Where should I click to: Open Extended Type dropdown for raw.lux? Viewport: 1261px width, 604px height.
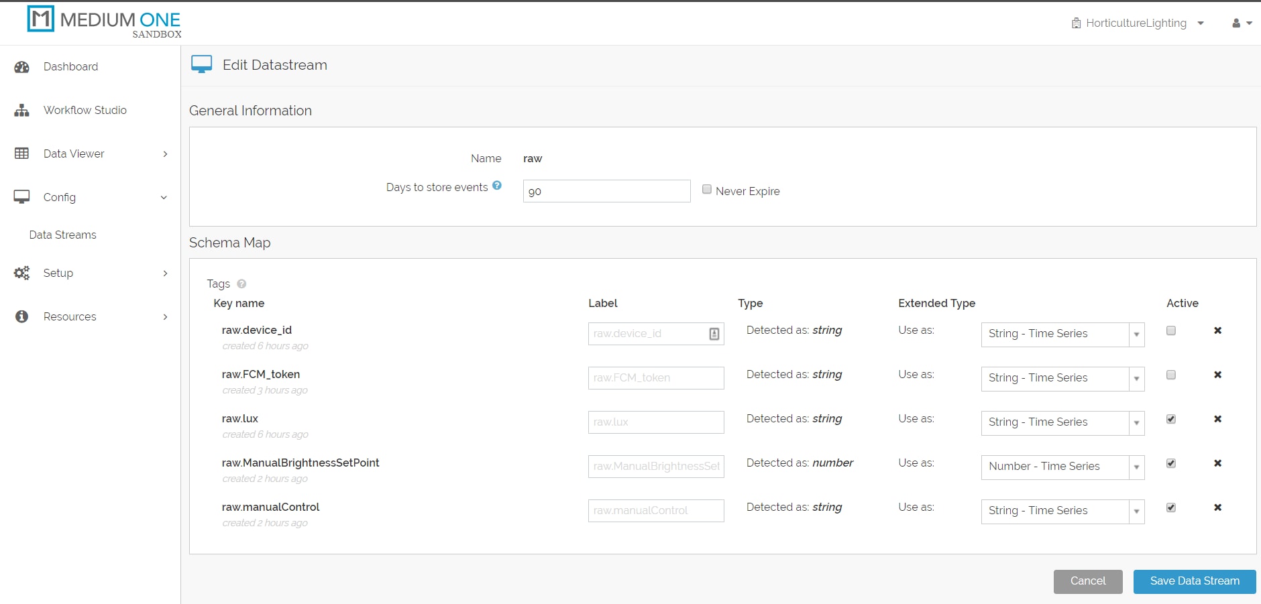tap(1062, 422)
